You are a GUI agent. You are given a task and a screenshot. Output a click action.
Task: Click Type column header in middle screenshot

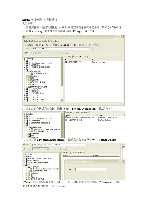click(111, 115)
